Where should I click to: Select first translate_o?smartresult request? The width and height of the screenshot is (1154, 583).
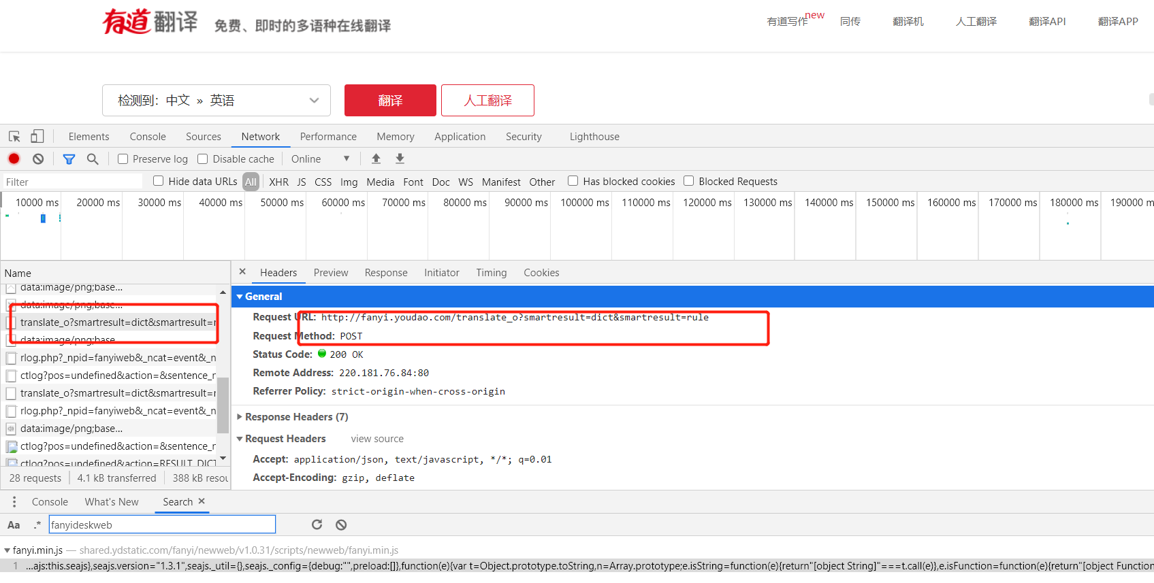click(x=114, y=322)
